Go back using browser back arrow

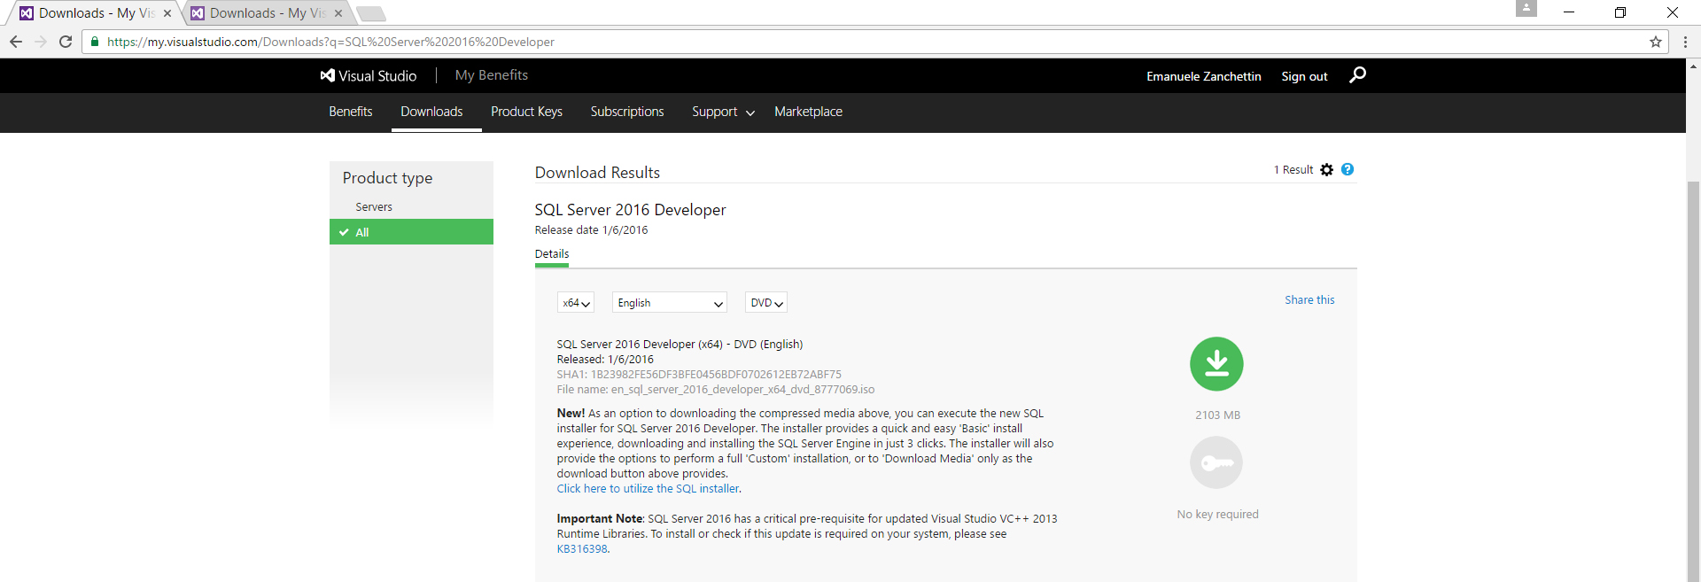16,42
